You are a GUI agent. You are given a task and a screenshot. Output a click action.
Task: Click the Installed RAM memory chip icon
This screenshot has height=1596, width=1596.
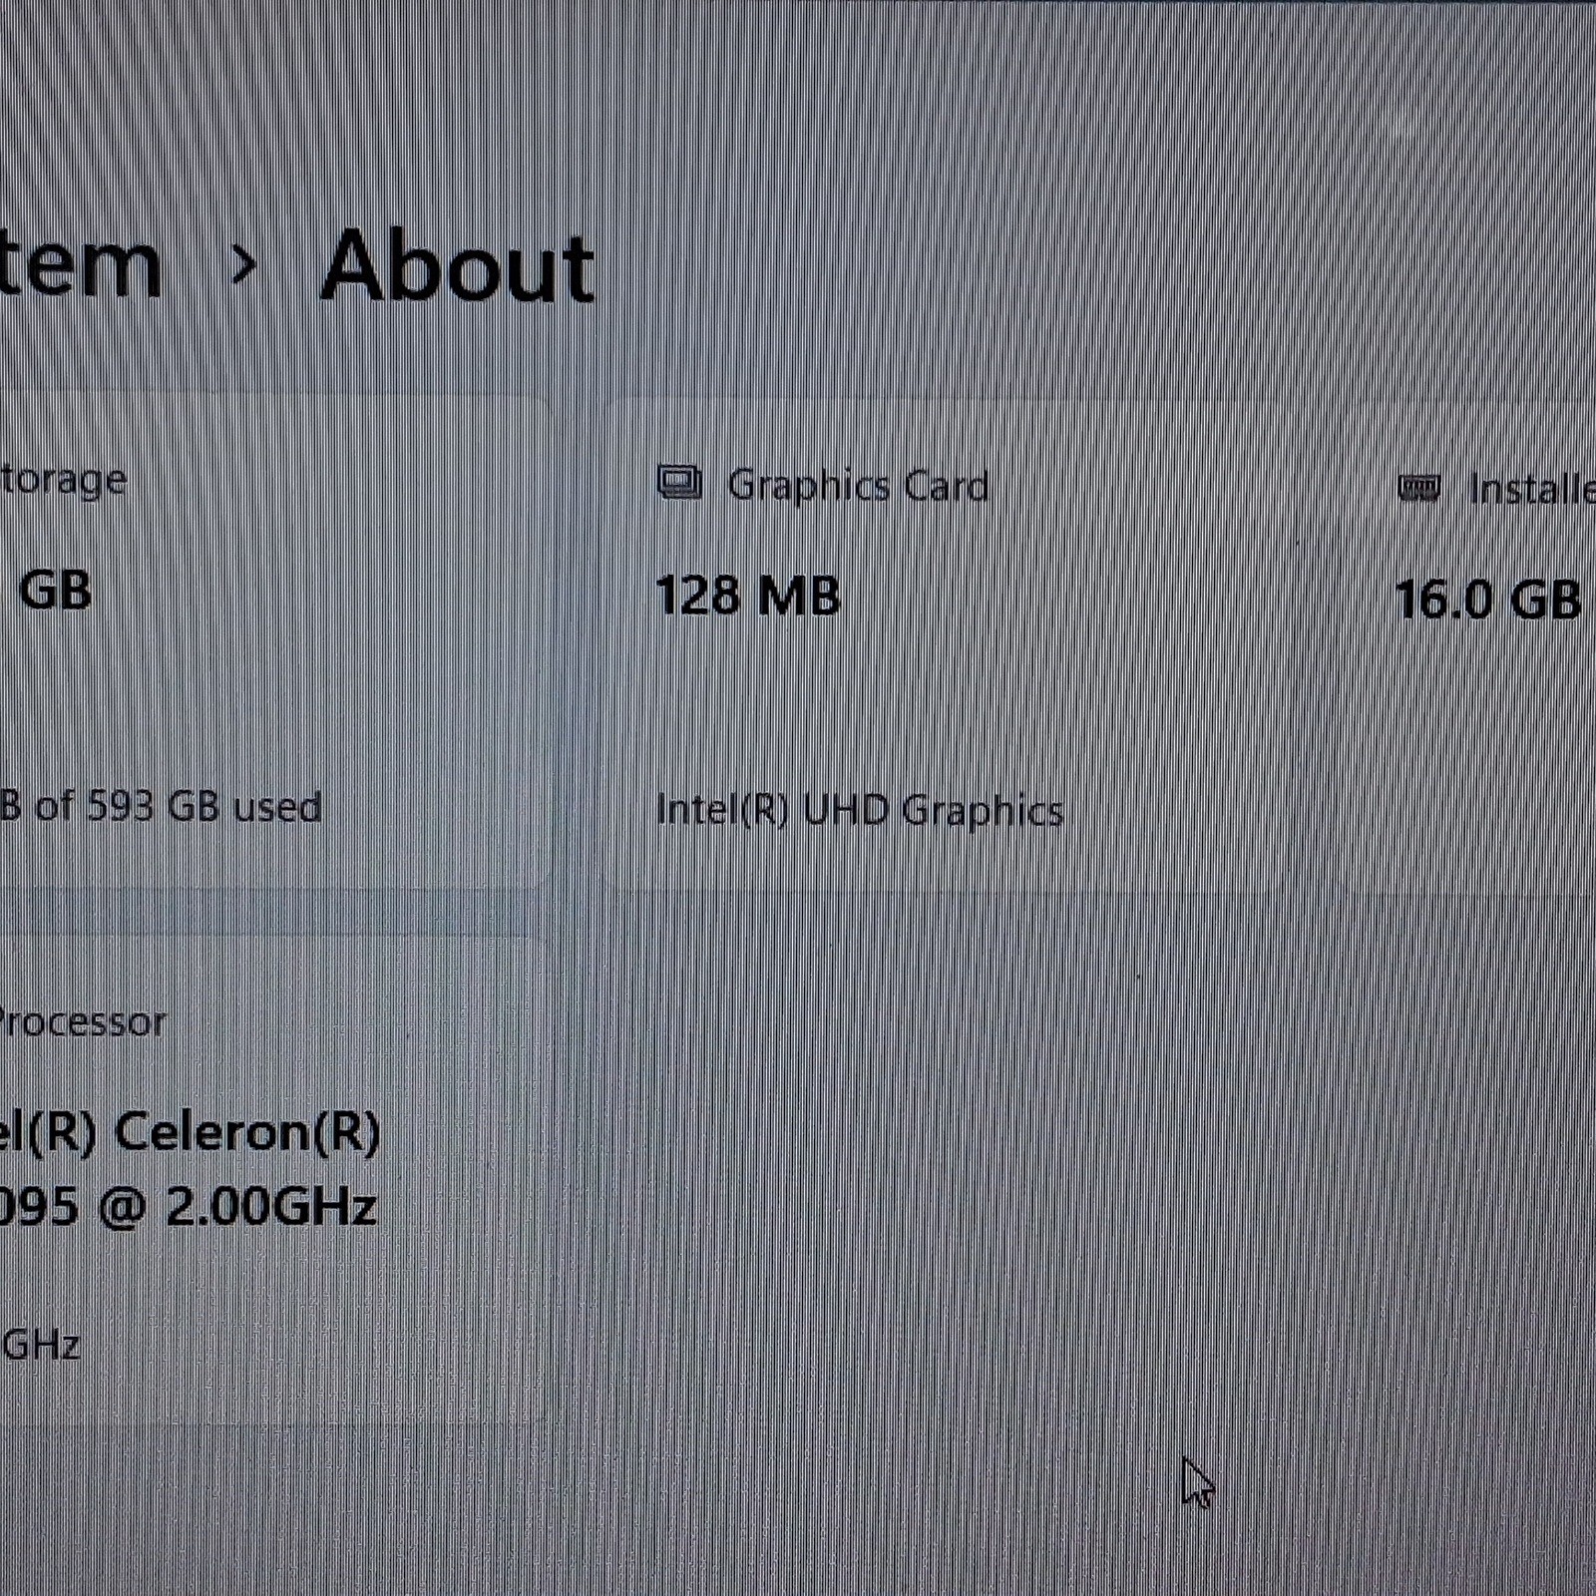(1418, 488)
